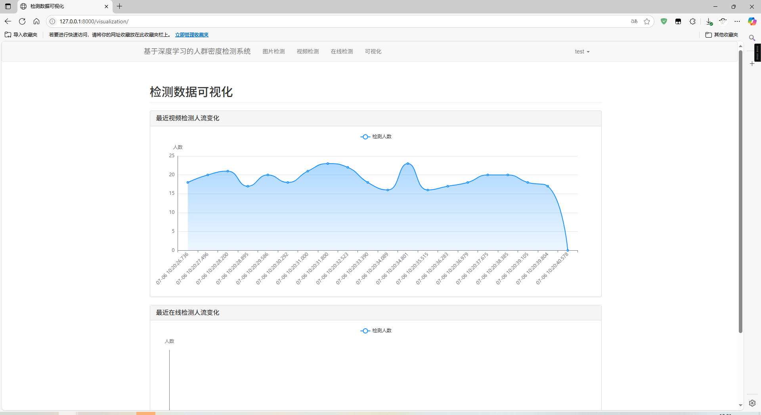The width and height of the screenshot is (761, 415).
Task: Add a sidebar app with plus icon
Action: 752,63
